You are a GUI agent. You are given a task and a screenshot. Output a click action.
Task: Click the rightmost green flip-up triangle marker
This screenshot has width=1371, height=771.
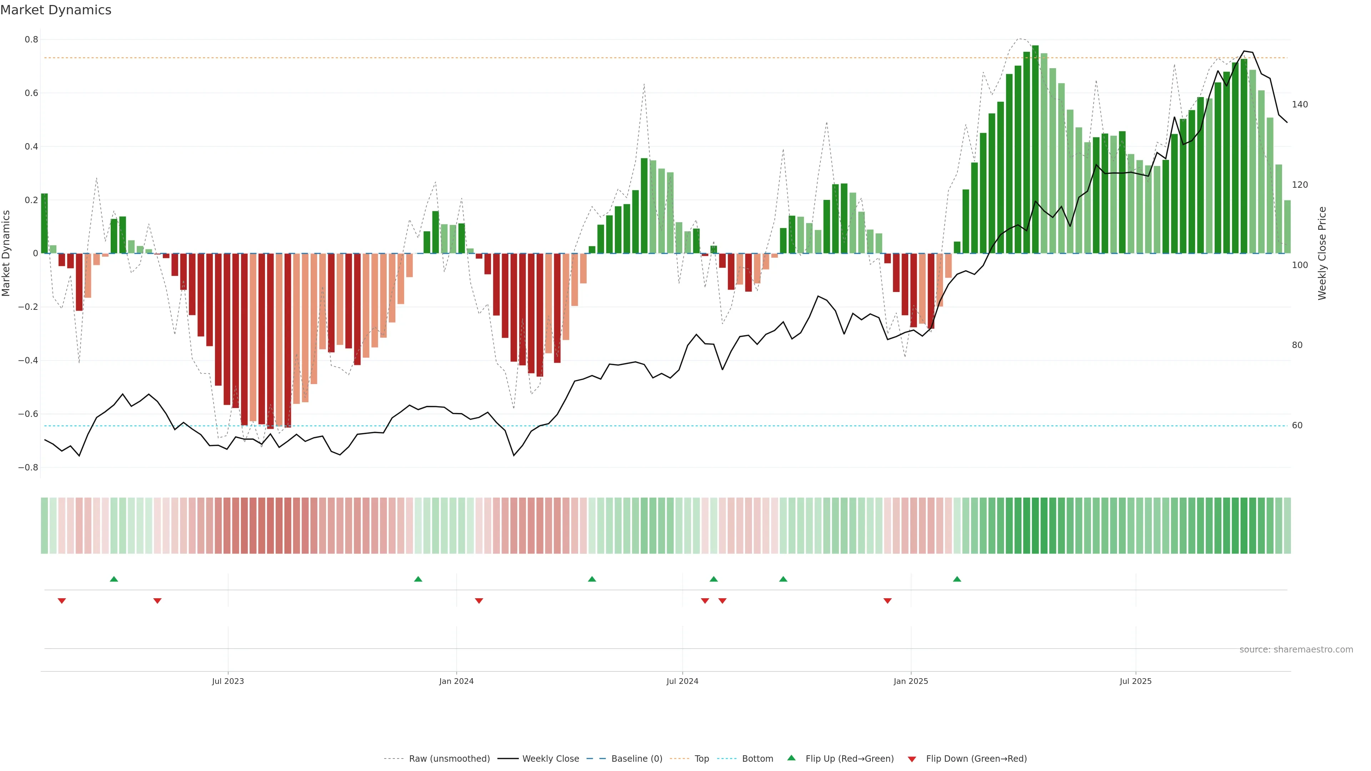tap(957, 579)
